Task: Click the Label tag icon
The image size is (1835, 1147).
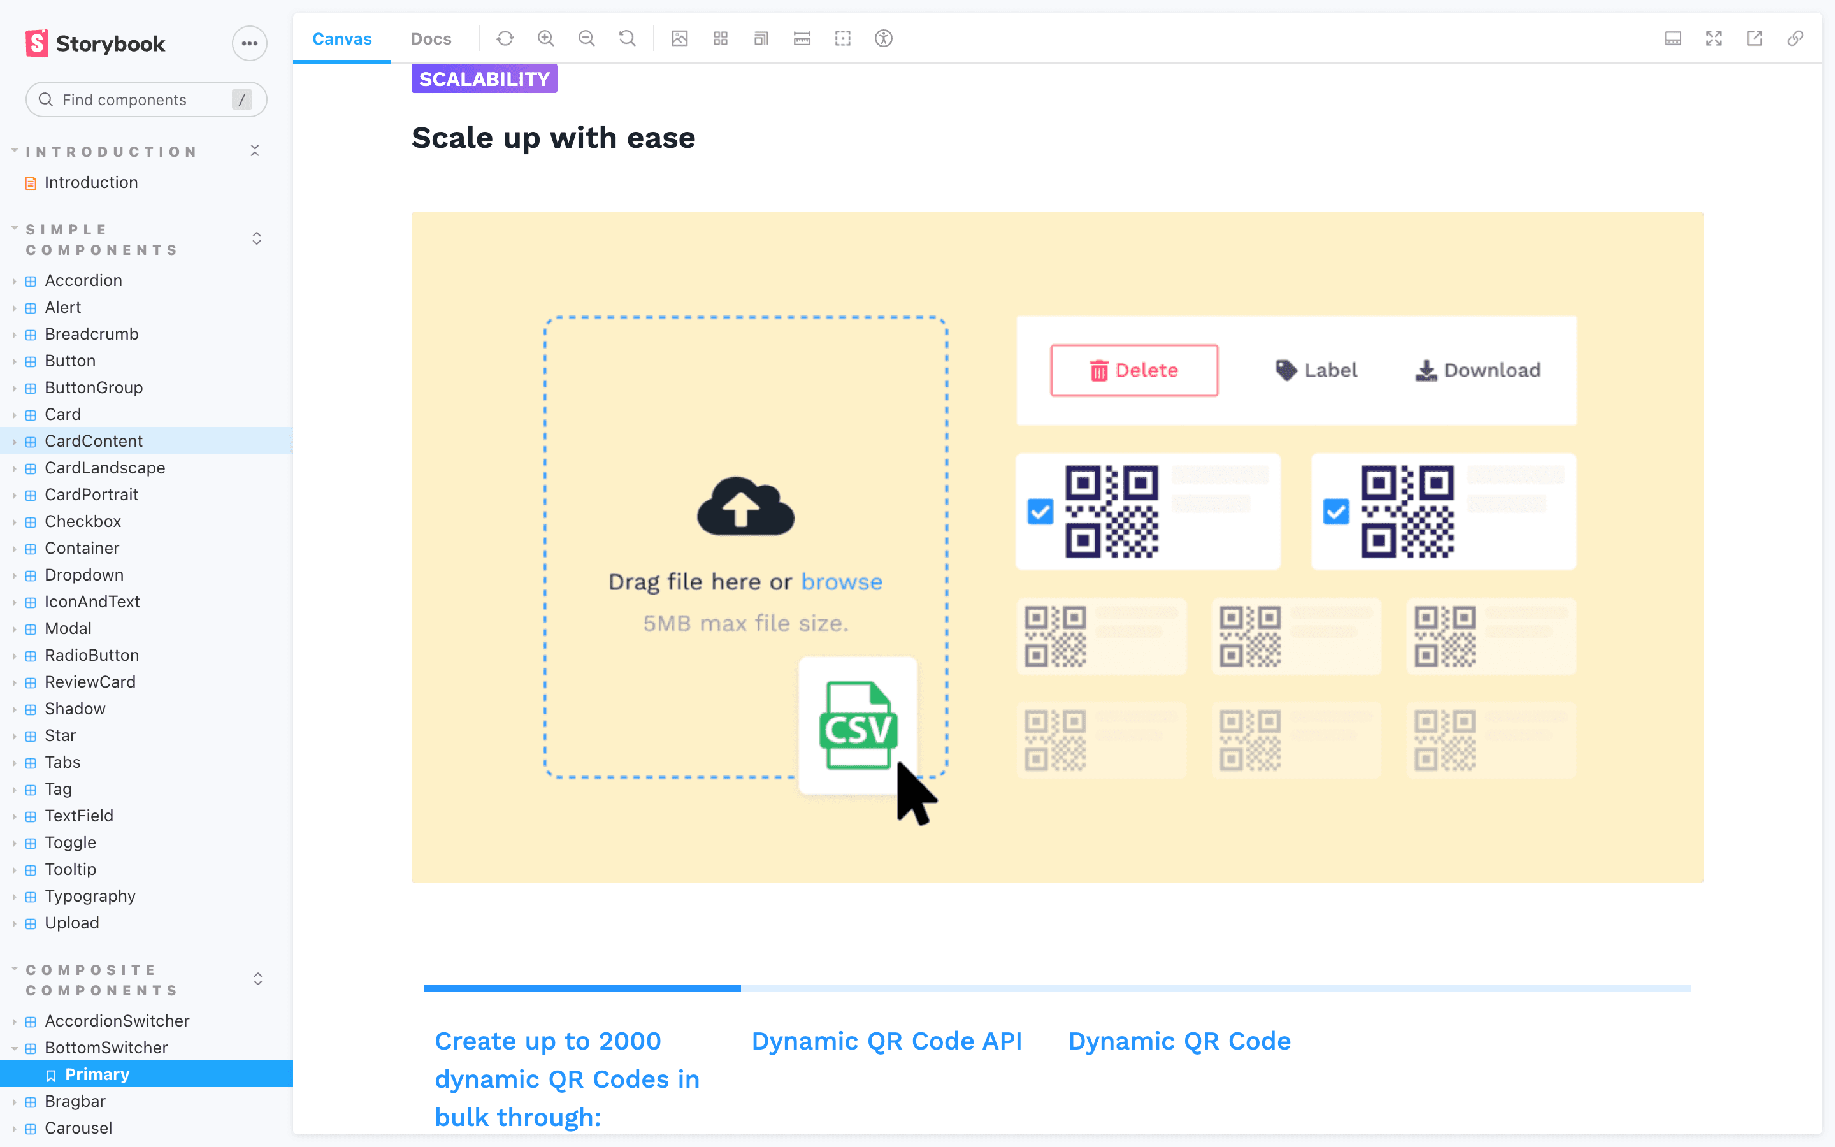Action: 1286,370
